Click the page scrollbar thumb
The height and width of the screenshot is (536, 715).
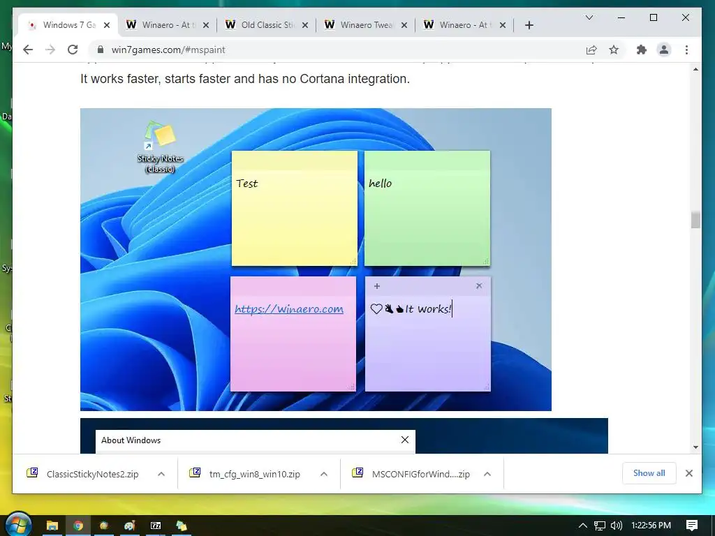coord(695,220)
